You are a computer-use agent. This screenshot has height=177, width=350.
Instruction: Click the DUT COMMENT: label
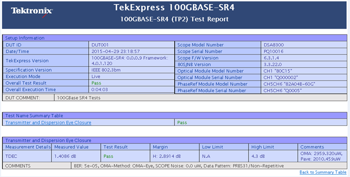[22, 98]
